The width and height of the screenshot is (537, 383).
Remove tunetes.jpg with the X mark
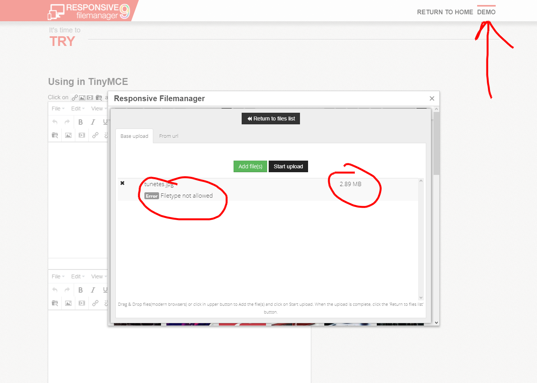tap(122, 183)
